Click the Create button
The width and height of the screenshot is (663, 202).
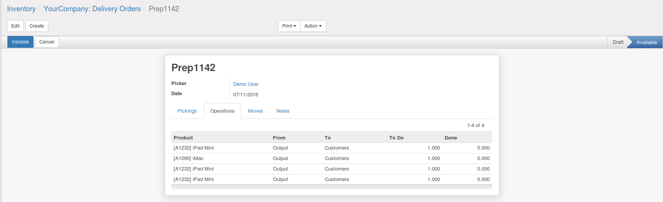37,26
